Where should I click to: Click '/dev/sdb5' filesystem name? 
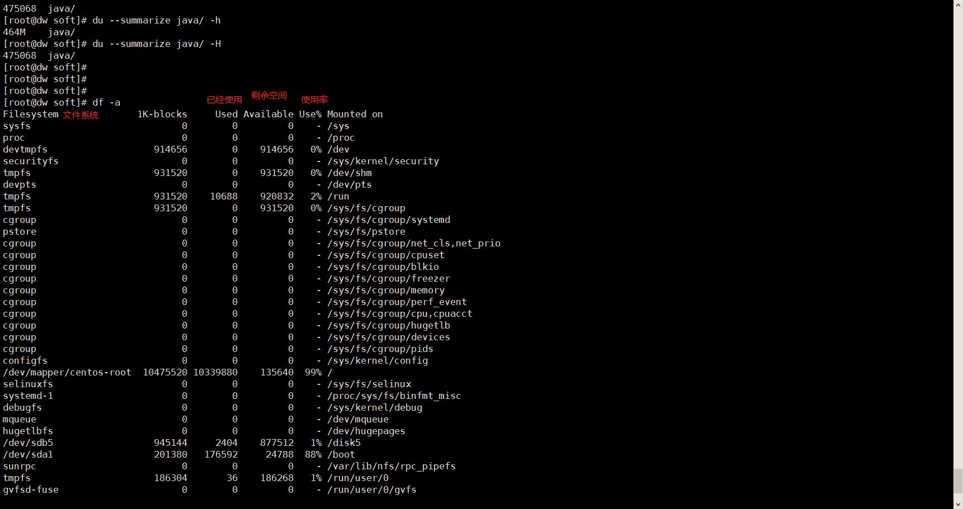(x=28, y=443)
